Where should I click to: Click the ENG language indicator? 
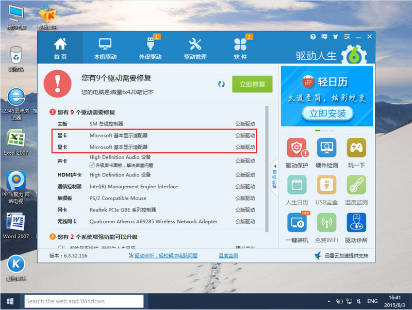[372, 301]
